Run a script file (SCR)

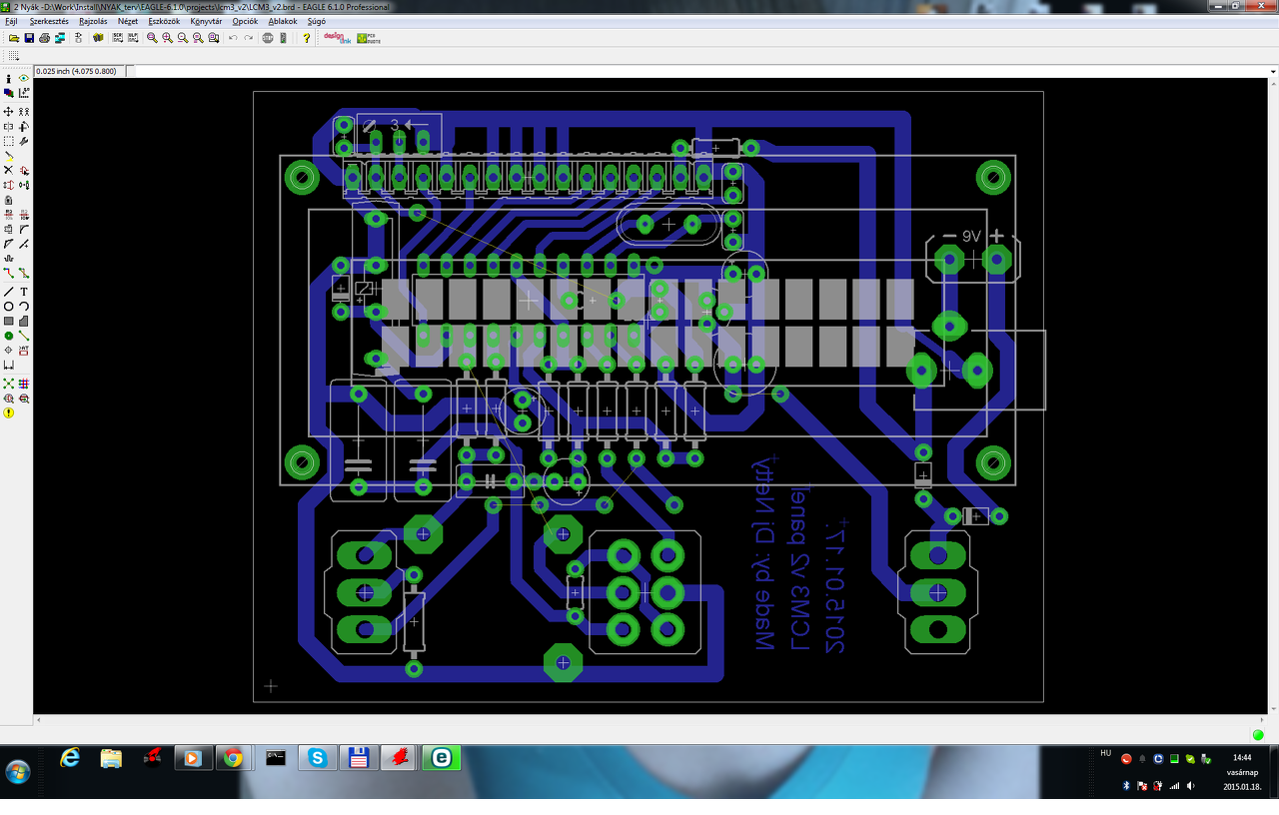click(x=118, y=38)
